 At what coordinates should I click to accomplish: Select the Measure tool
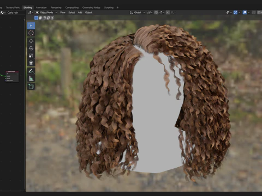[x=31, y=78]
